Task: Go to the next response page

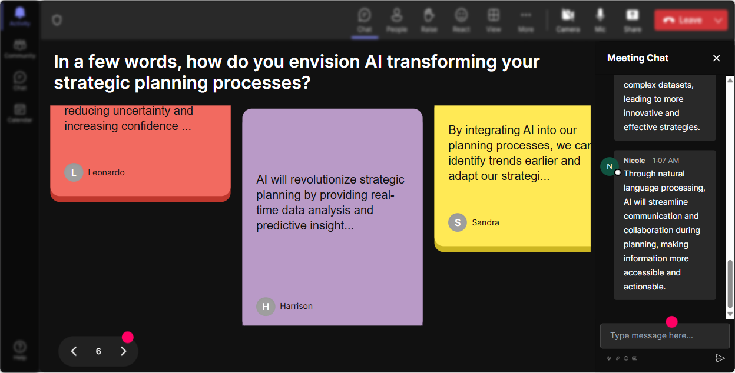Action: point(123,351)
